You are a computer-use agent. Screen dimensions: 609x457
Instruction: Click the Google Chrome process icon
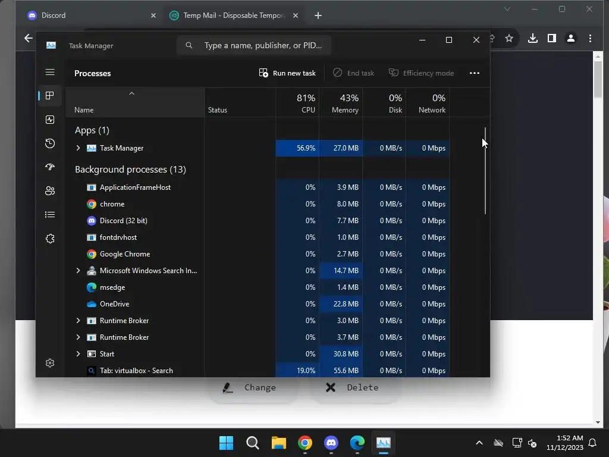pyautogui.click(x=91, y=254)
